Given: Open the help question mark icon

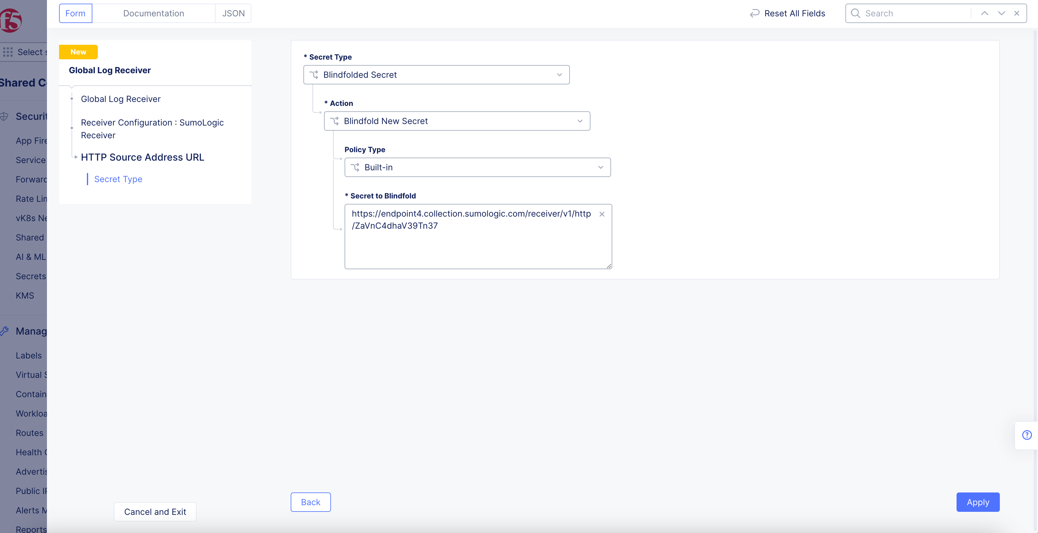Looking at the screenshot, I should (1027, 435).
